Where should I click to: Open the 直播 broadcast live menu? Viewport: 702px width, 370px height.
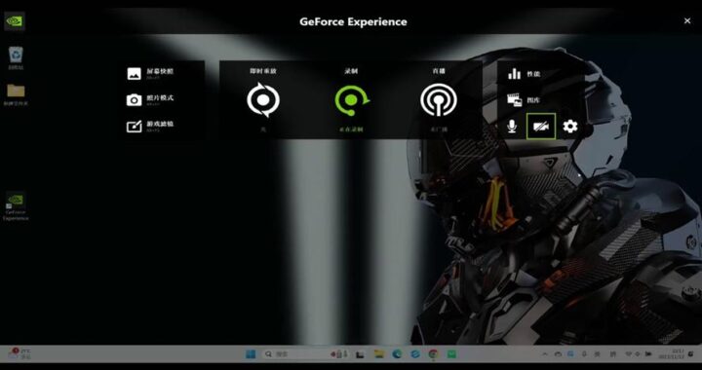click(439, 99)
